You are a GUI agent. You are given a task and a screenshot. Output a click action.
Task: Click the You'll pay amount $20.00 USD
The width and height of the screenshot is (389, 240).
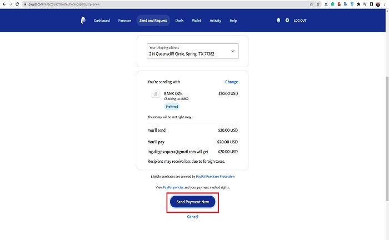227,142
